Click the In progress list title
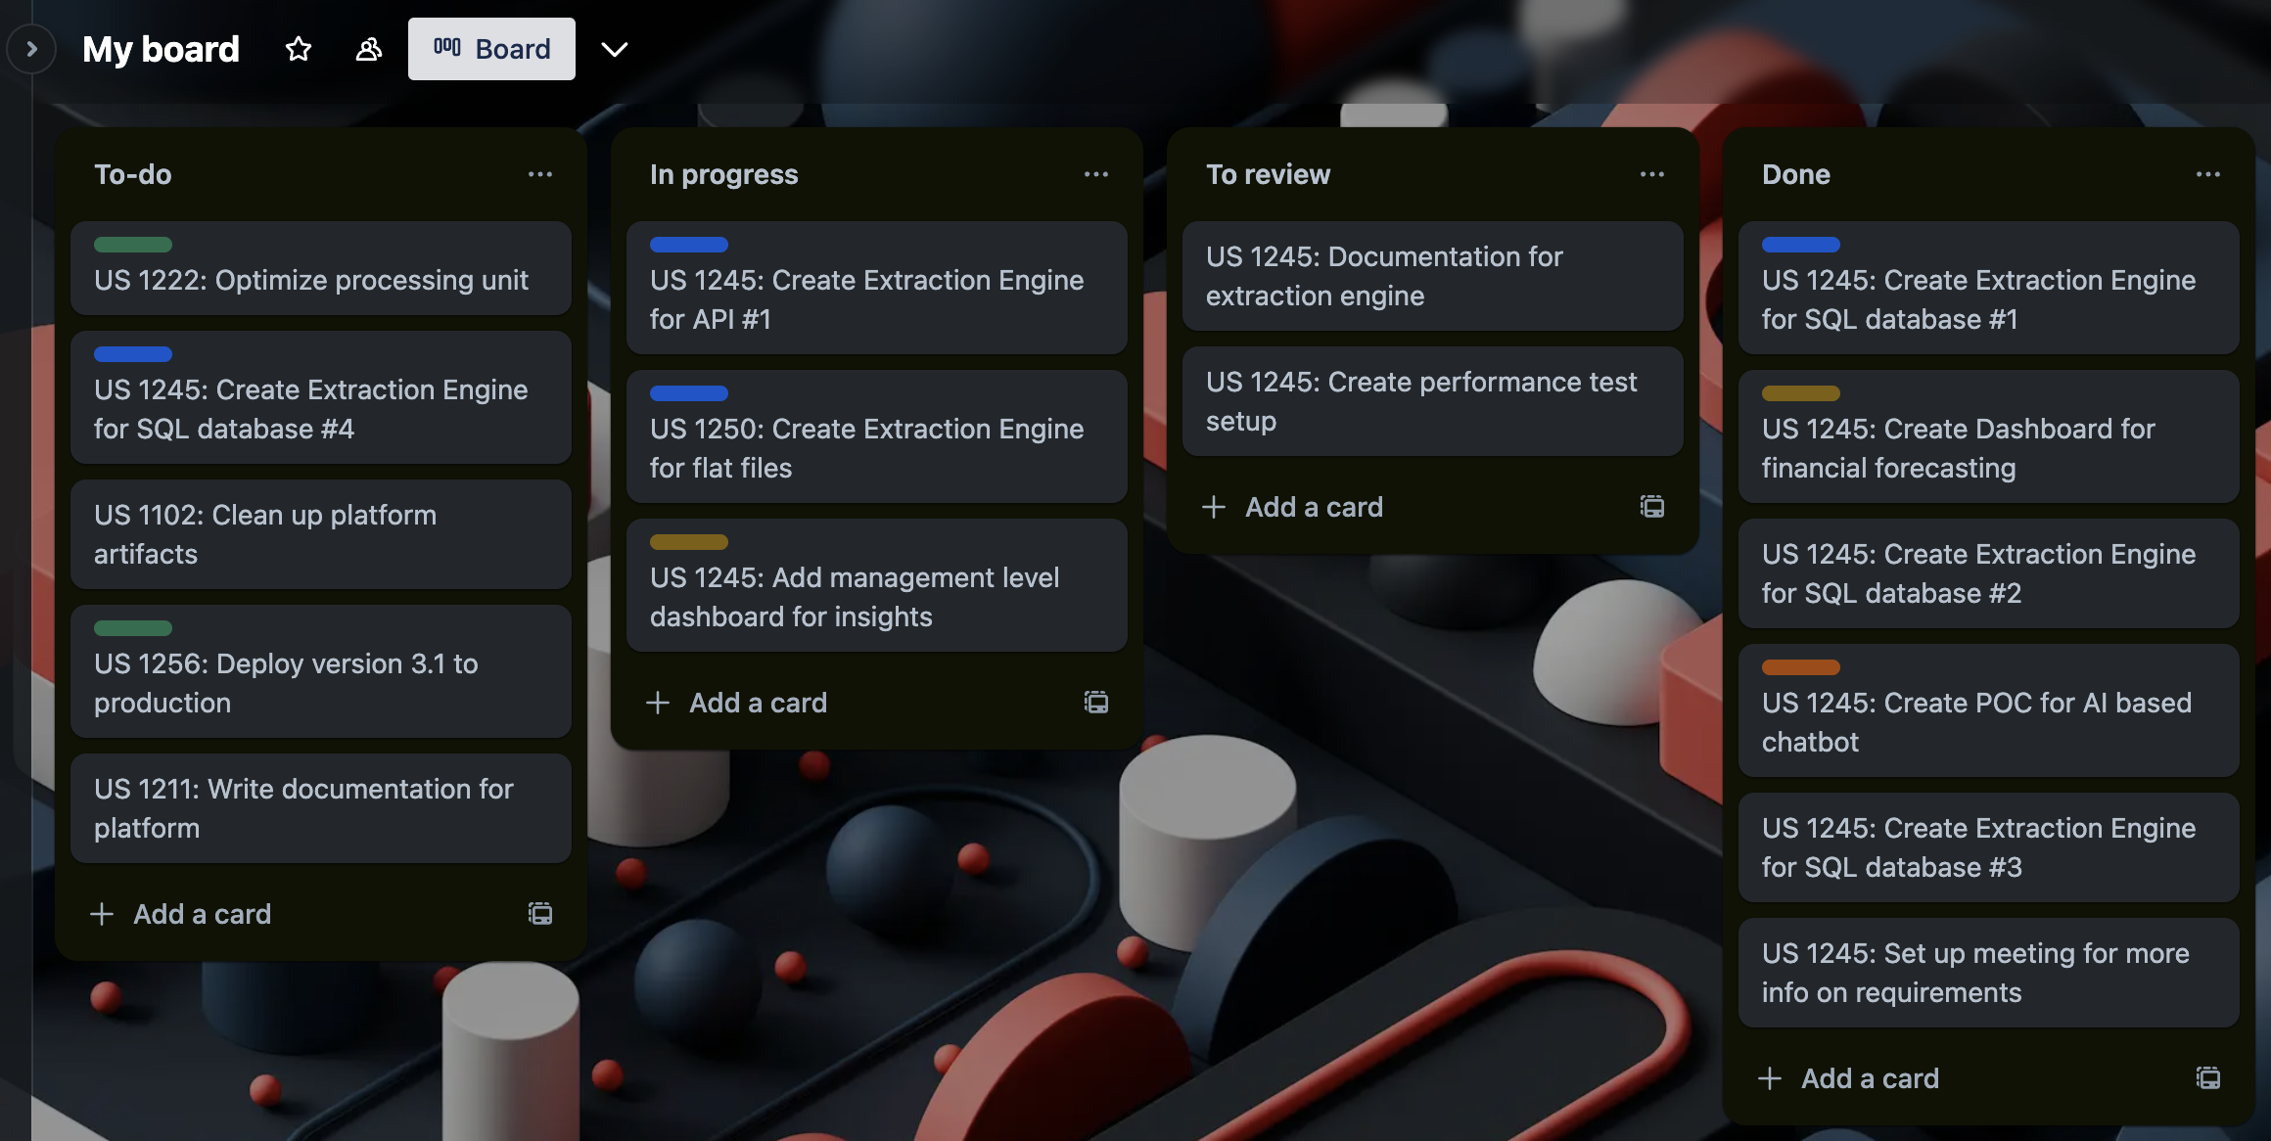The image size is (2271, 1141). pos(724,174)
